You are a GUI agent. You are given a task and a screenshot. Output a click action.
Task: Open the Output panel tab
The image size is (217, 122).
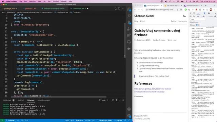coord(21,100)
